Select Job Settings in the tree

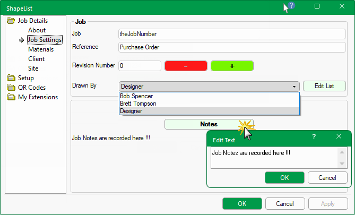point(45,40)
